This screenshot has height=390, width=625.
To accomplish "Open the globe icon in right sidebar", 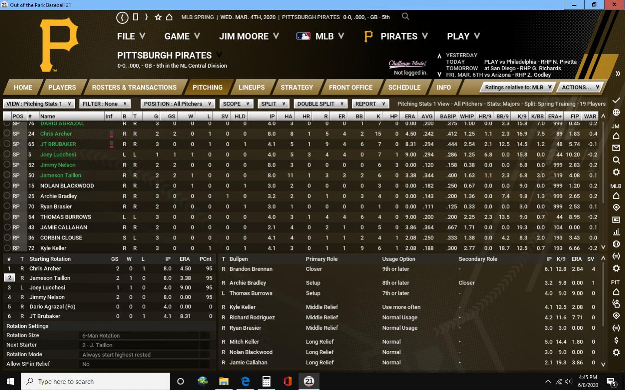I will tap(616, 112).
